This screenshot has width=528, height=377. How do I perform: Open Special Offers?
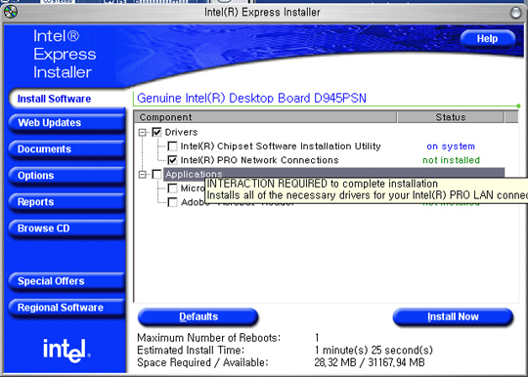pos(66,281)
